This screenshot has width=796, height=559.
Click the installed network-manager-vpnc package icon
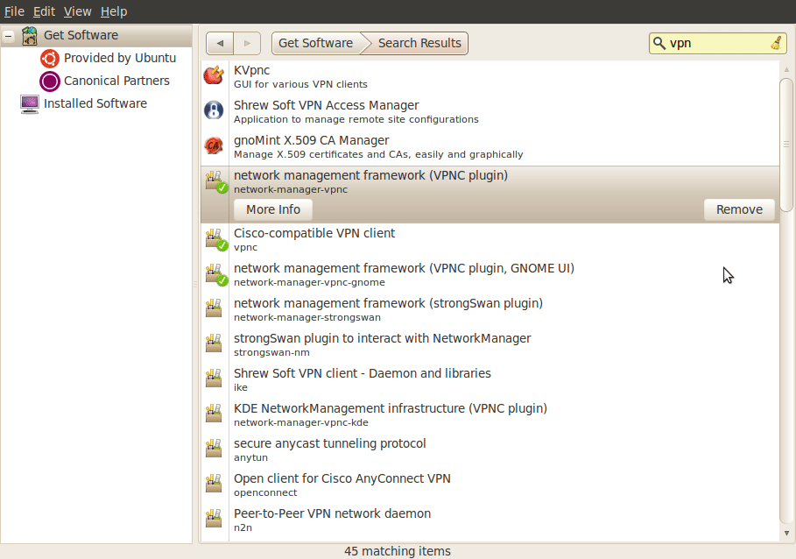tap(216, 181)
